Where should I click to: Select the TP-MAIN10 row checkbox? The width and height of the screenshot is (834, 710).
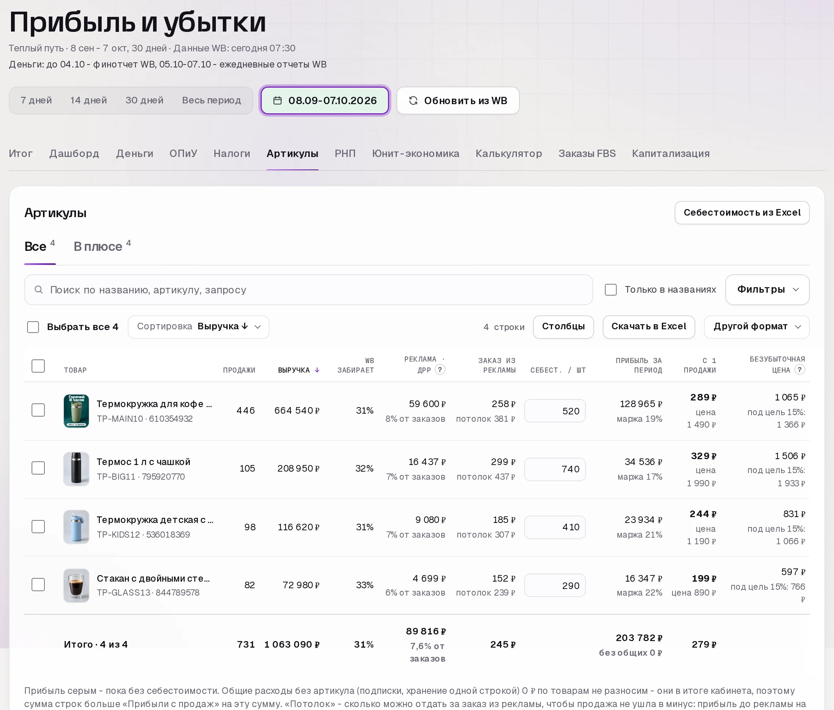click(38, 410)
